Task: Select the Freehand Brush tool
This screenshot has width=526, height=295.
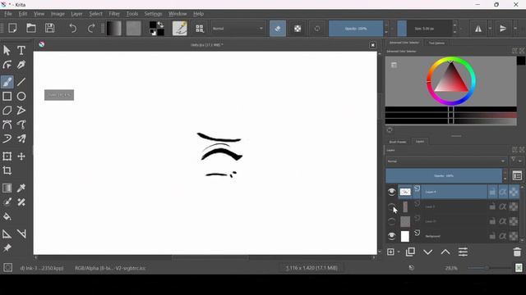Action: click(7, 82)
